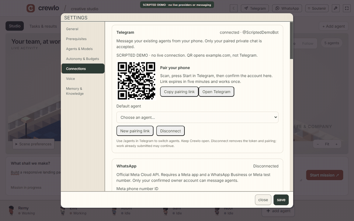
Task: Click the Follow toggle button
Action: pos(308,43)
